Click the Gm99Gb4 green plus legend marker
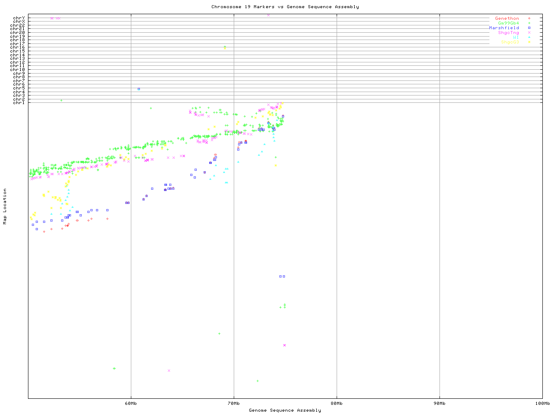The image size is (551, 413). coord(529,23)
